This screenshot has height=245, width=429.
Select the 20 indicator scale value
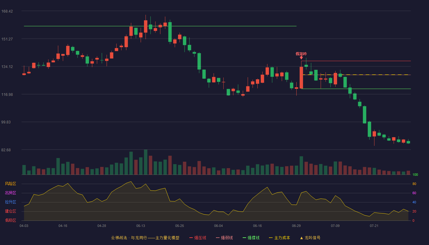coord(414,212)
